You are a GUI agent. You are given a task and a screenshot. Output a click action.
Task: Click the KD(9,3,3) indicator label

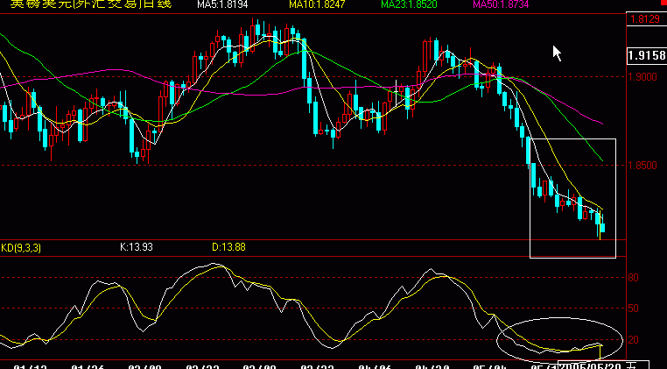(21, 247)
